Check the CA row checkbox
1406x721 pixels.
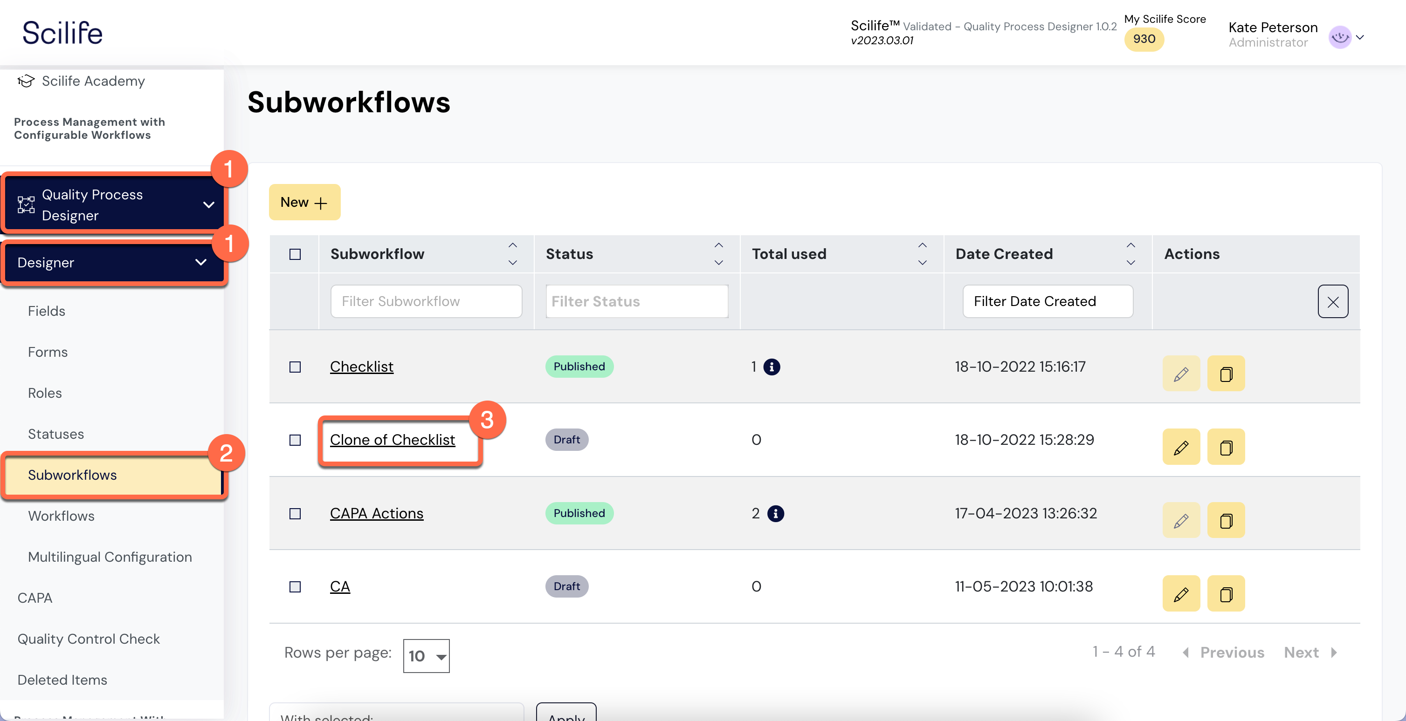295,587
